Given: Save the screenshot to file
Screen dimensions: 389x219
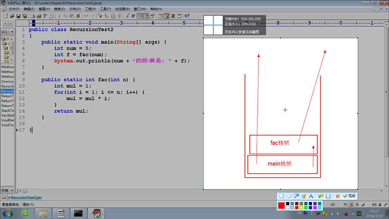Looking at the screenshot, I should tap(328, 197).
